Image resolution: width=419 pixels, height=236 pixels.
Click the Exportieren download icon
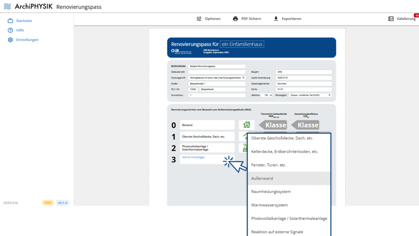click(276, 19)
